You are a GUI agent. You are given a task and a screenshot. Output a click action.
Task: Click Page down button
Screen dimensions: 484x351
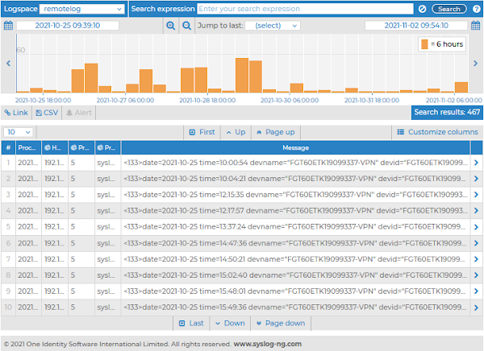[x=281, y=324]
